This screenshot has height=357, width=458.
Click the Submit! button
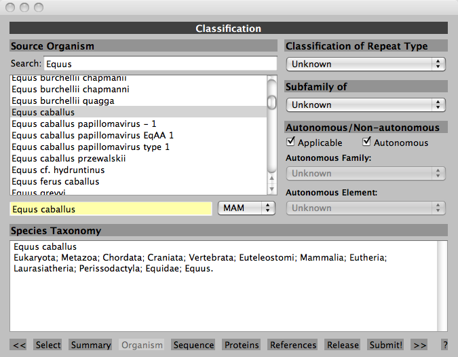(385, 345)
